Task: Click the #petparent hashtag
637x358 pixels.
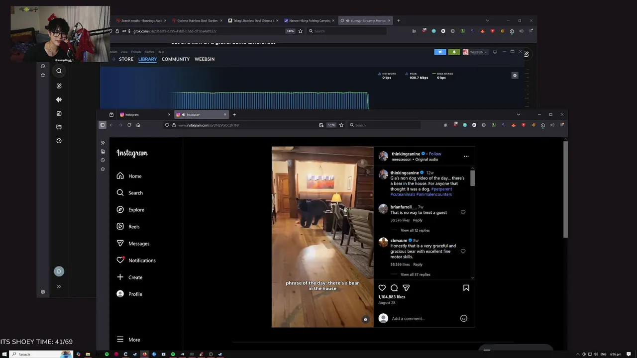Action: point(441,189)
